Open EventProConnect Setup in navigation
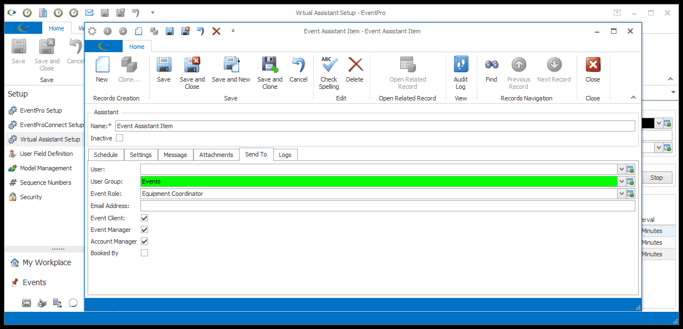This screenshot has height=329, width=683. (x=45, y=125)
